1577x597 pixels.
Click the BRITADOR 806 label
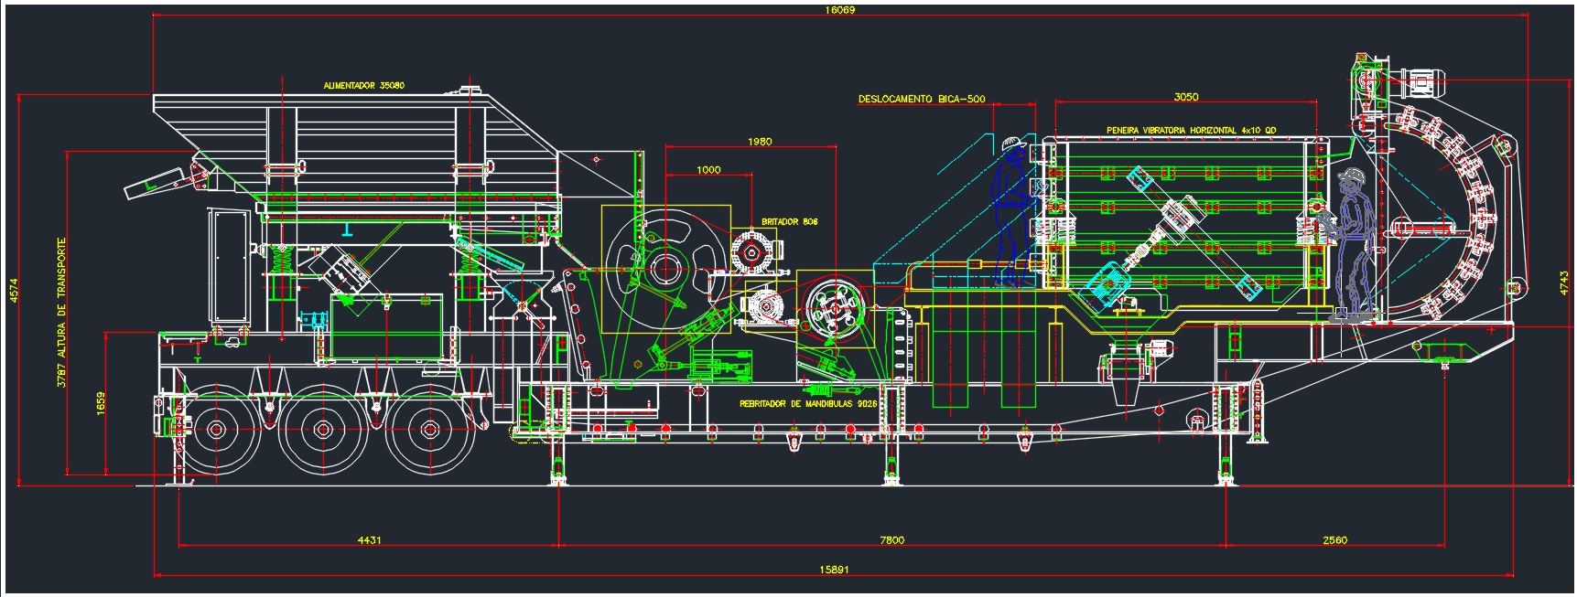pyautogui.click(x=789, y=222)
